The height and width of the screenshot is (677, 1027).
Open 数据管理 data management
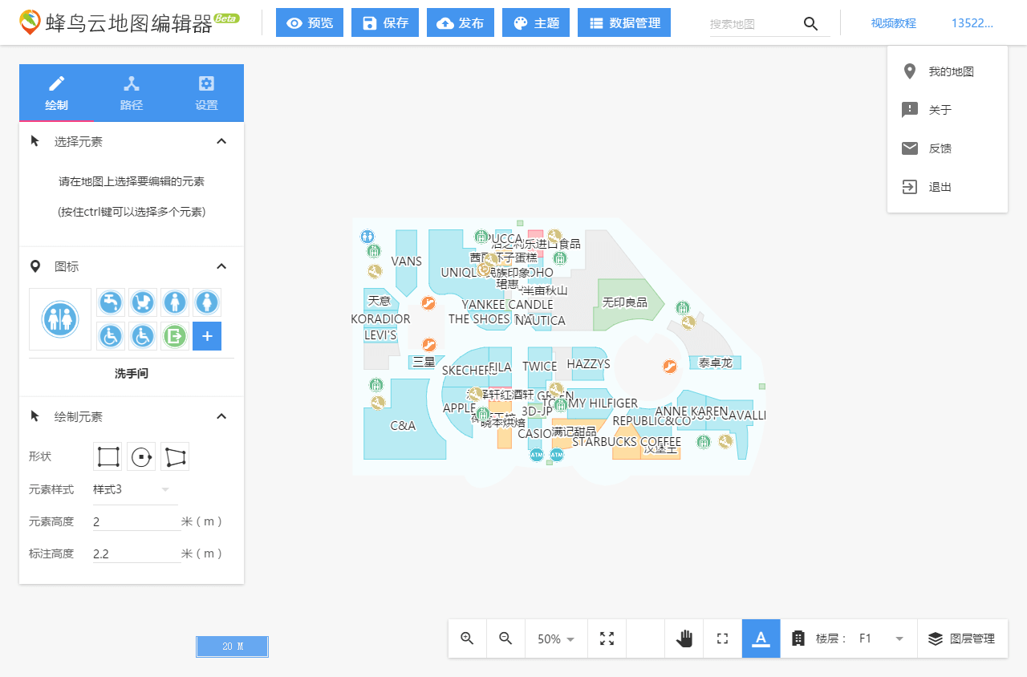point(624,23)
